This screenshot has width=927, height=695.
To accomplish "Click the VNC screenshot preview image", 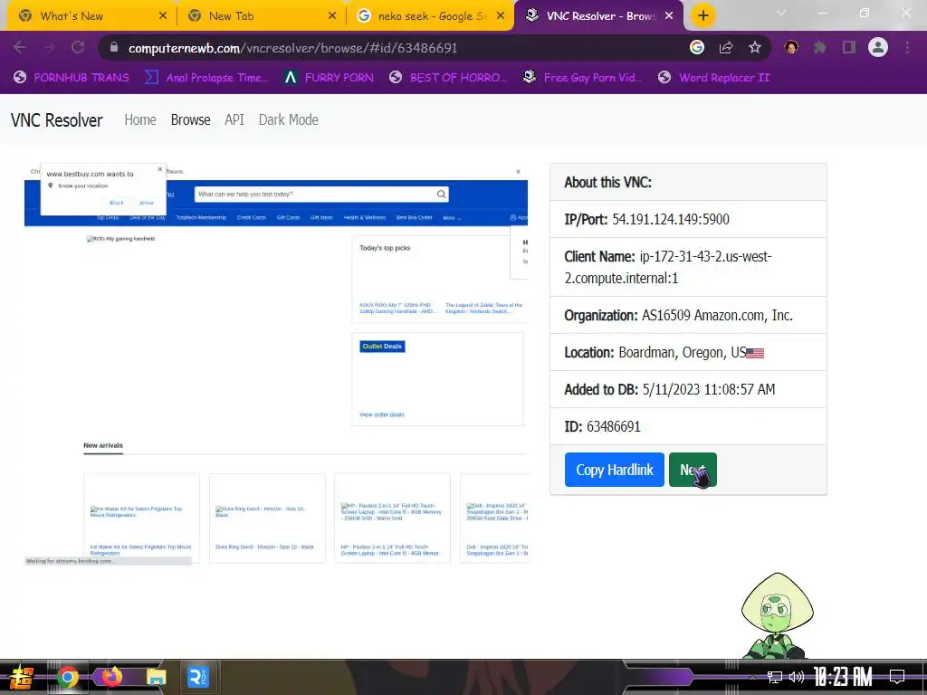I will click(276, 364).
